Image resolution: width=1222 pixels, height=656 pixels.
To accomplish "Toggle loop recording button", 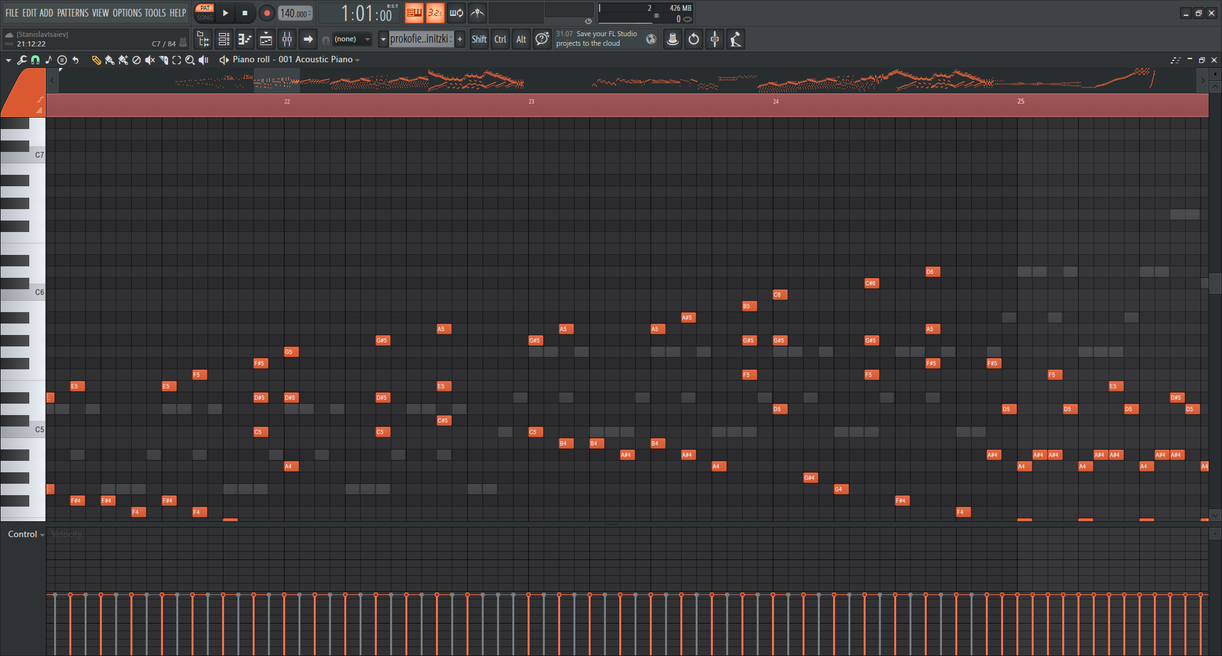I will pos(456,13).
